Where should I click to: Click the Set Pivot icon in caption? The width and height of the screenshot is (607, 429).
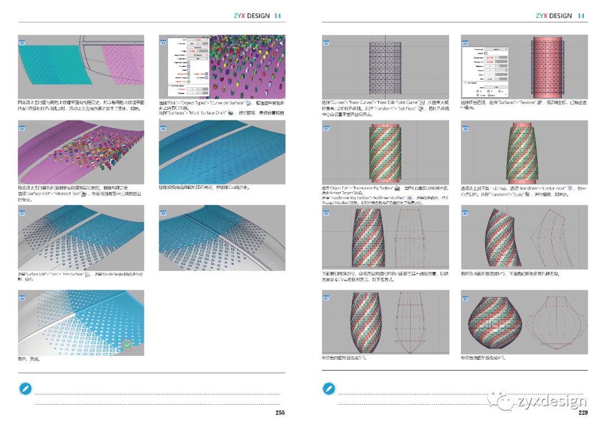[421, 109]
